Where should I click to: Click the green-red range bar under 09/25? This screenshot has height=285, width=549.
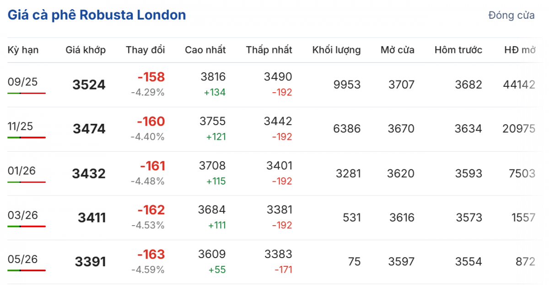(x=27, y=93)
